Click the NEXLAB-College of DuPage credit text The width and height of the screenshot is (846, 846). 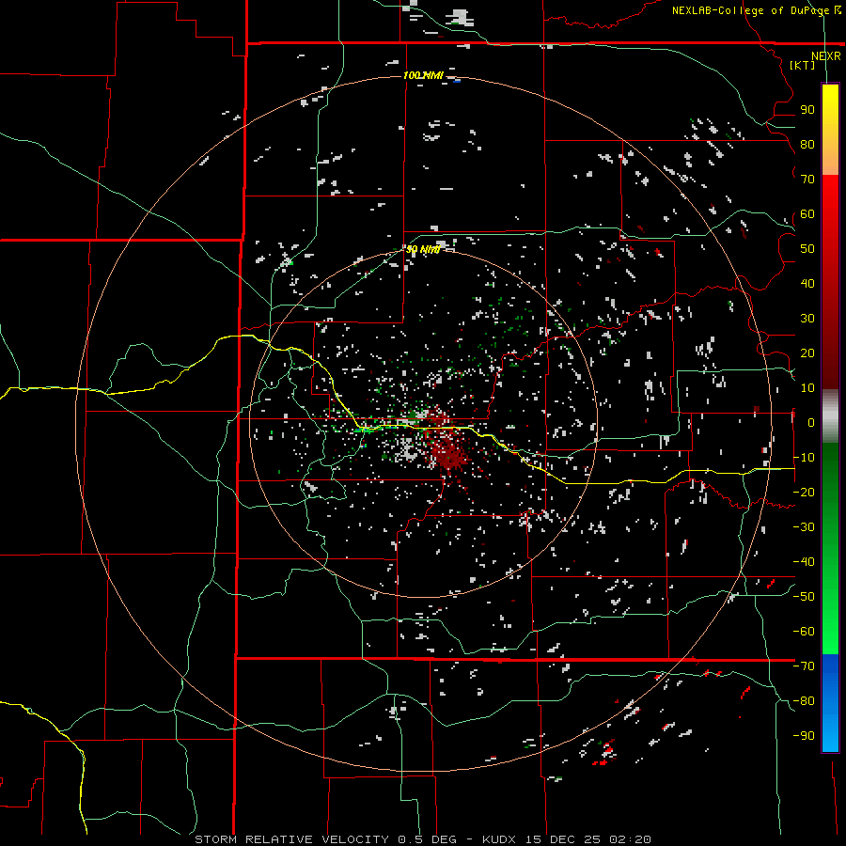coord(750,10)
